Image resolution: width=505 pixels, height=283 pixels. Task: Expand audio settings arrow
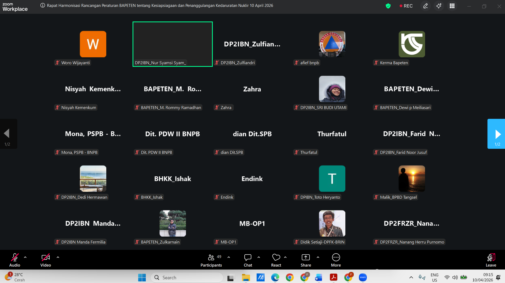pos(25,257)
